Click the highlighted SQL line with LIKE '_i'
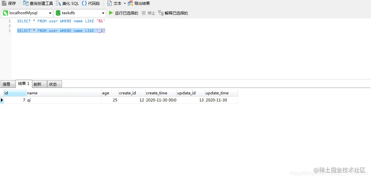The height and width of the screenshot is (179, 371). pyautogui.click(x=61, y=31)
